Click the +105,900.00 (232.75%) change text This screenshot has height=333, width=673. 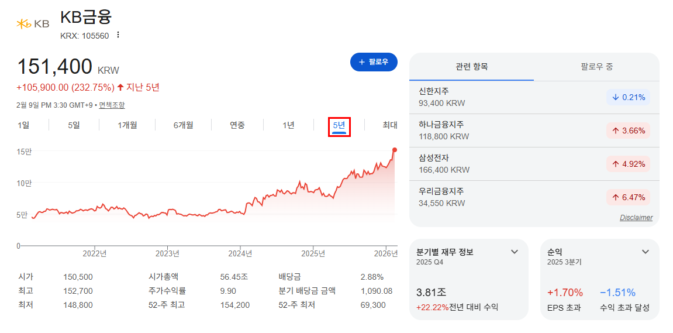65,88
